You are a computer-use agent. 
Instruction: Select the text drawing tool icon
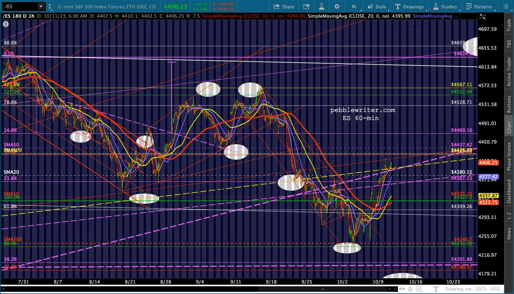point(436,289)
